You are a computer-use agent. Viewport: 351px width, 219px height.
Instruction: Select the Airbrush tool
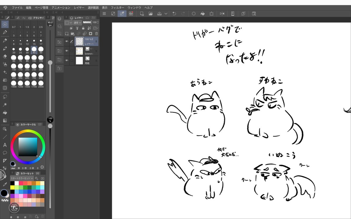point(5,64)
